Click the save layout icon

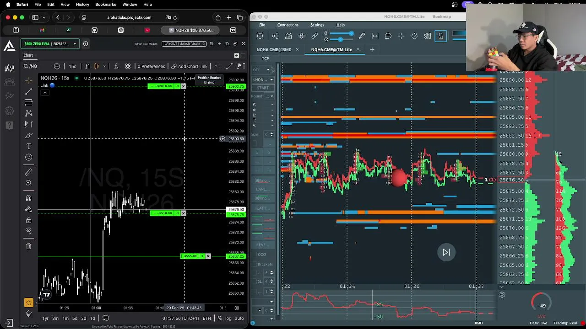tap(211, 44)
